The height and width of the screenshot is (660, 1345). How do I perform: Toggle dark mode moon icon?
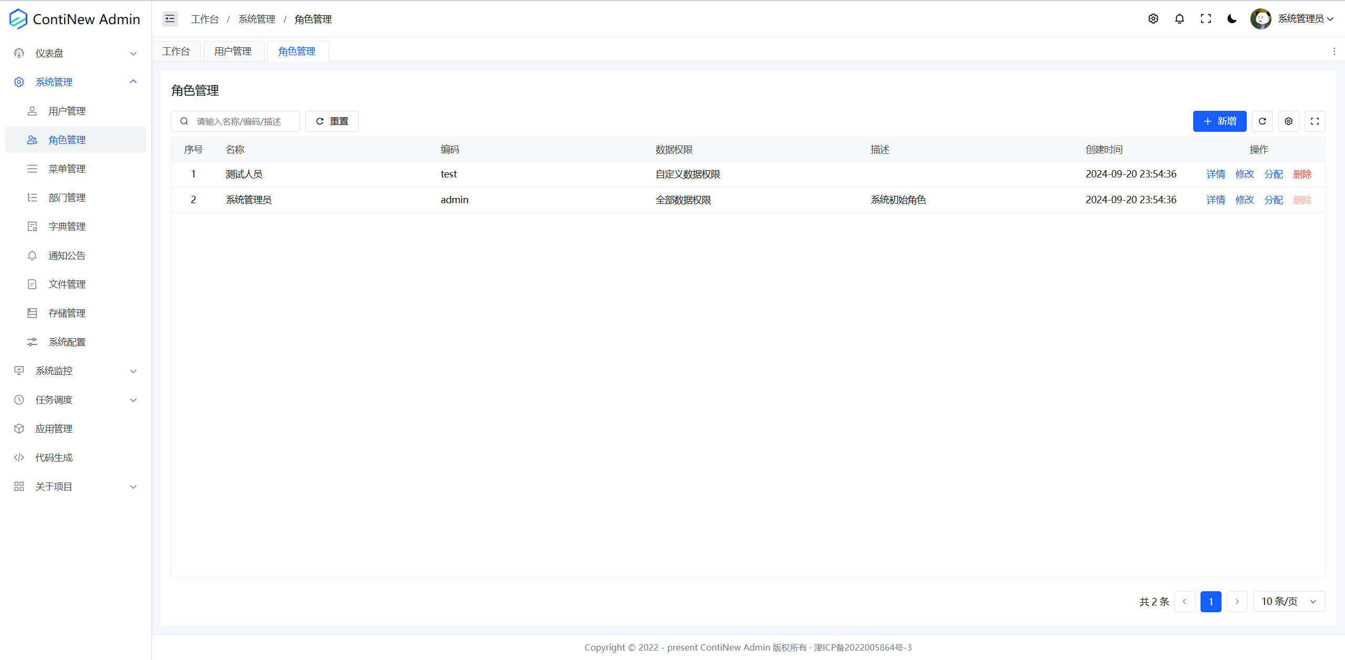(1232, 19)
